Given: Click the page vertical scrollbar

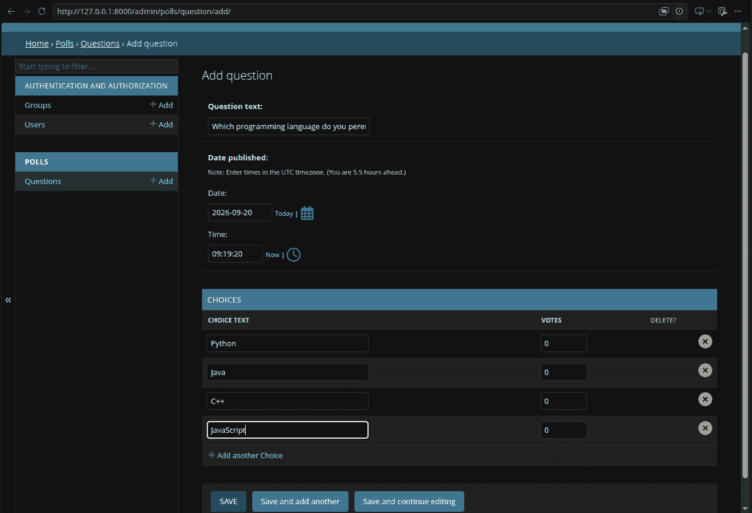Looking at the screenshot, I should point(745,265).
